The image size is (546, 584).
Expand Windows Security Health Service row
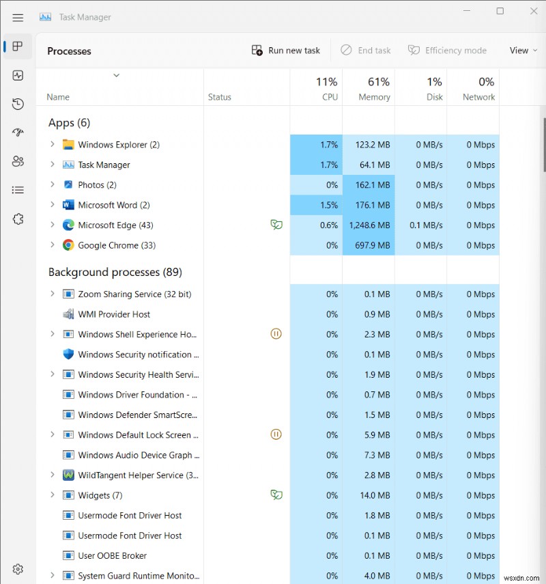53,374
